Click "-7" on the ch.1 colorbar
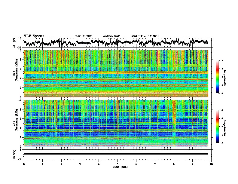238x184 pixels. coord(222,93)
